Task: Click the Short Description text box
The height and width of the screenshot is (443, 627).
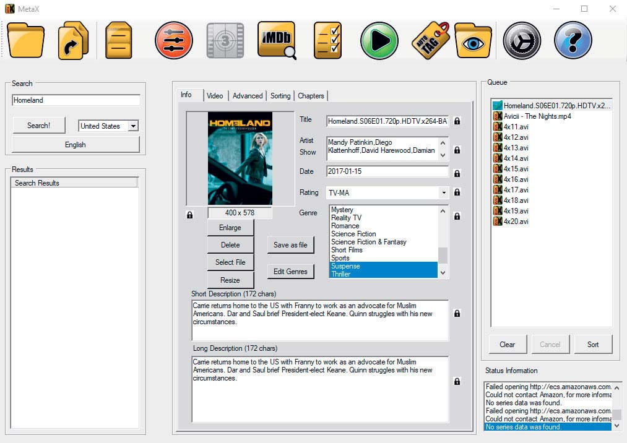Action: [320, 320]
